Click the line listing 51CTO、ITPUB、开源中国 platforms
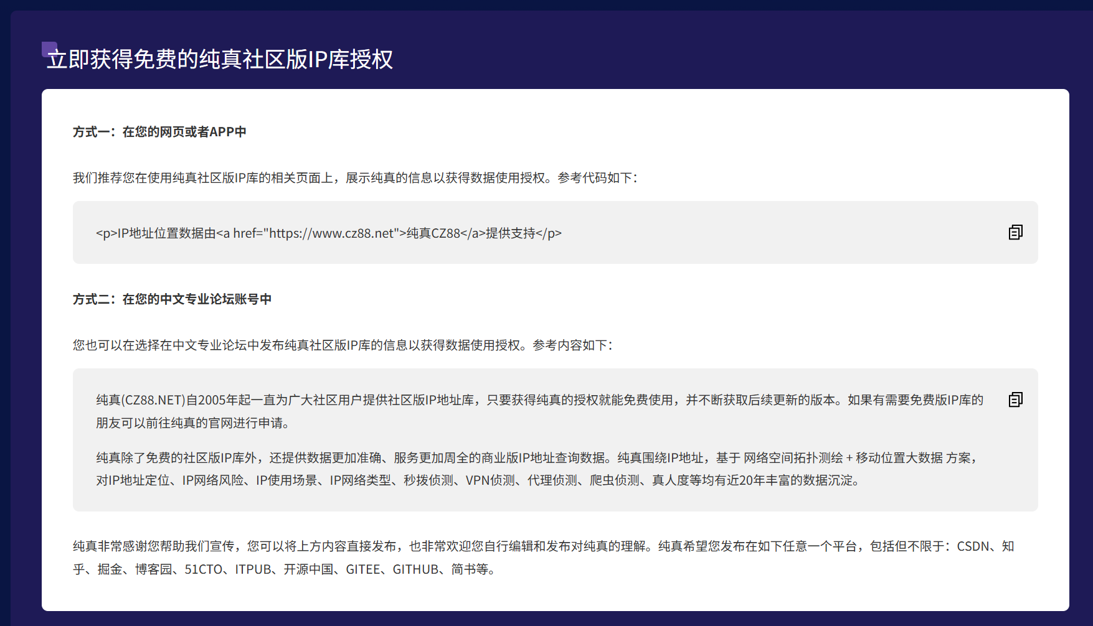1093x626 pixels. (x=285, y=569)
